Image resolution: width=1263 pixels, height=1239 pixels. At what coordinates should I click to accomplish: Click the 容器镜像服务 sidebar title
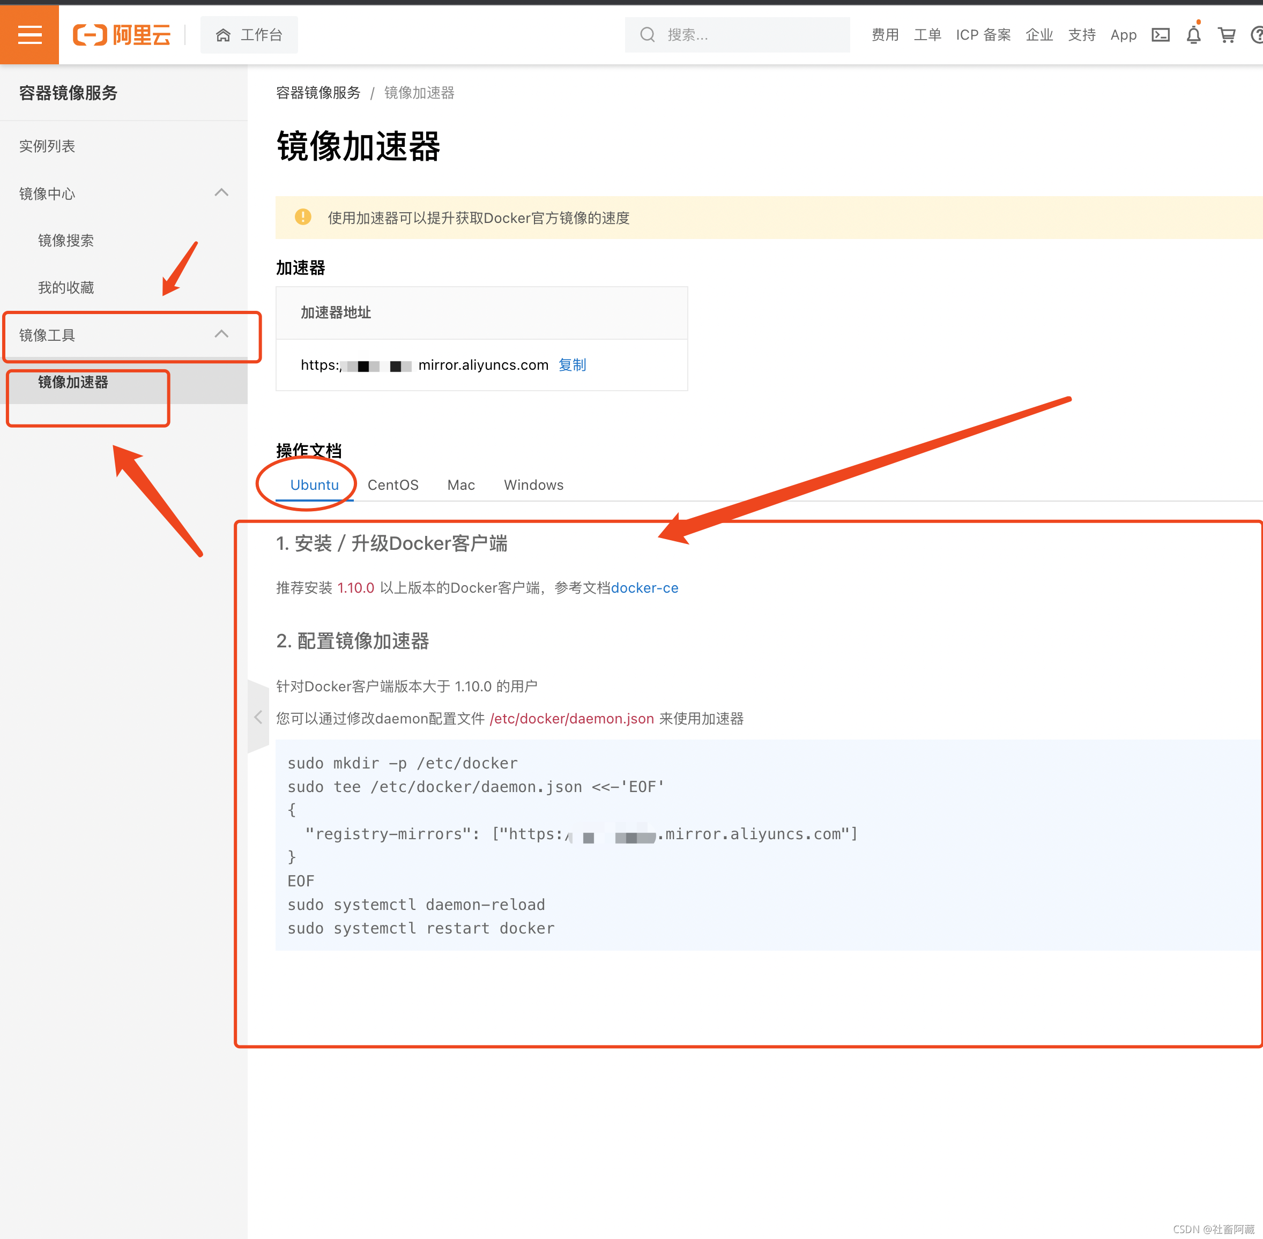[69, 93]
